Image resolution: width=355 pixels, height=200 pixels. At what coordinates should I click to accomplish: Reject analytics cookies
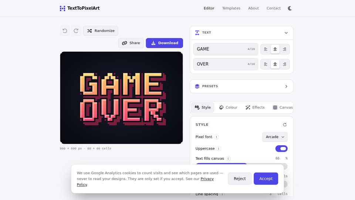[x=240, y=179]
